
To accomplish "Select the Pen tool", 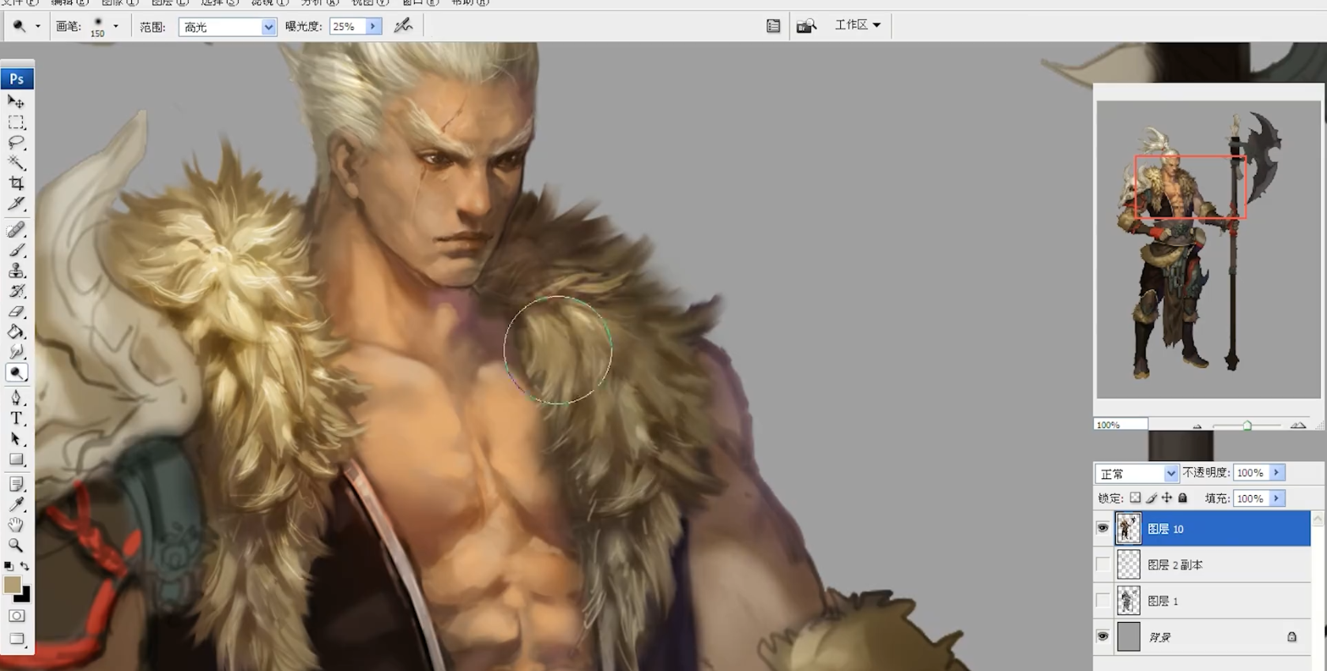I will (x=16, y=398).
